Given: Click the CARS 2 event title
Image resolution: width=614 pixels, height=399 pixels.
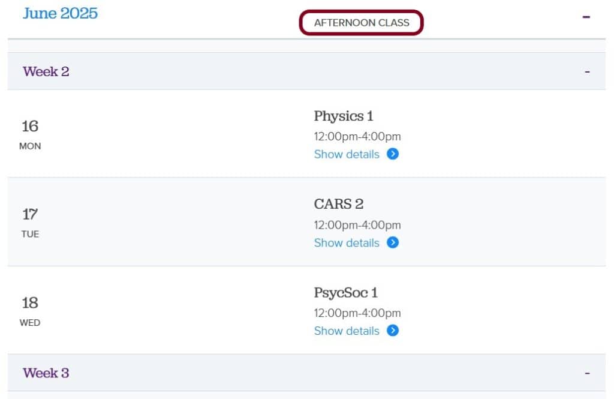Looking at the screenshot, I should point(339,204).
